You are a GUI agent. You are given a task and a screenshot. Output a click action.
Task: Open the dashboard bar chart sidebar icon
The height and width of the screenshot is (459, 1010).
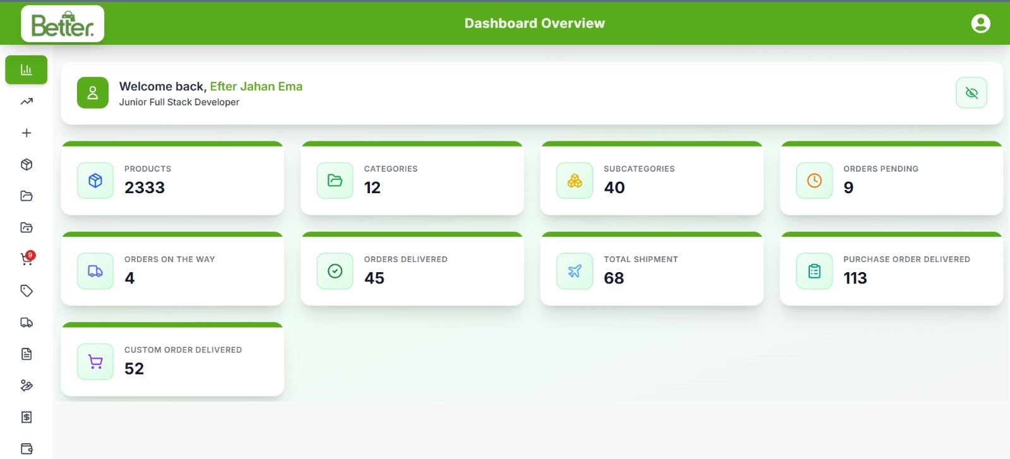(x=27, y=69)
